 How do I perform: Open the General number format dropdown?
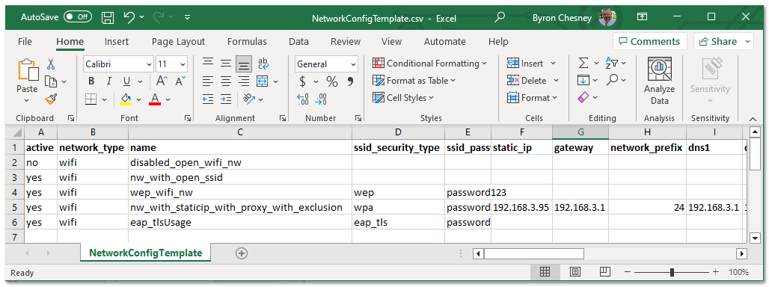click(x=353, y=64)
